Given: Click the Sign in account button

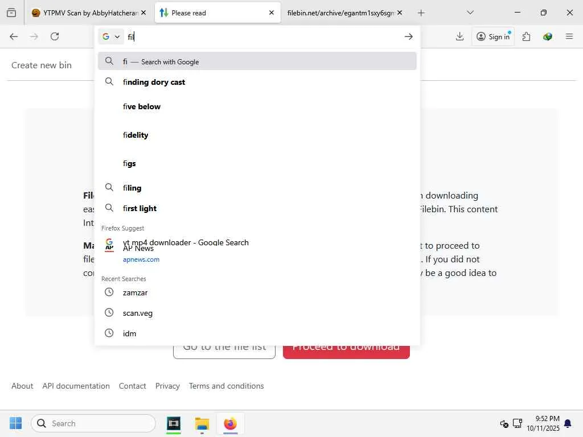Looking at the screenshot, I should pos(493,36).
